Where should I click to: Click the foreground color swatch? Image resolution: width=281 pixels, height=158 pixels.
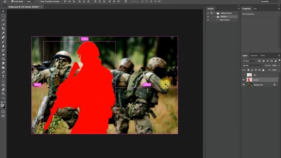(x=2, y=105)
